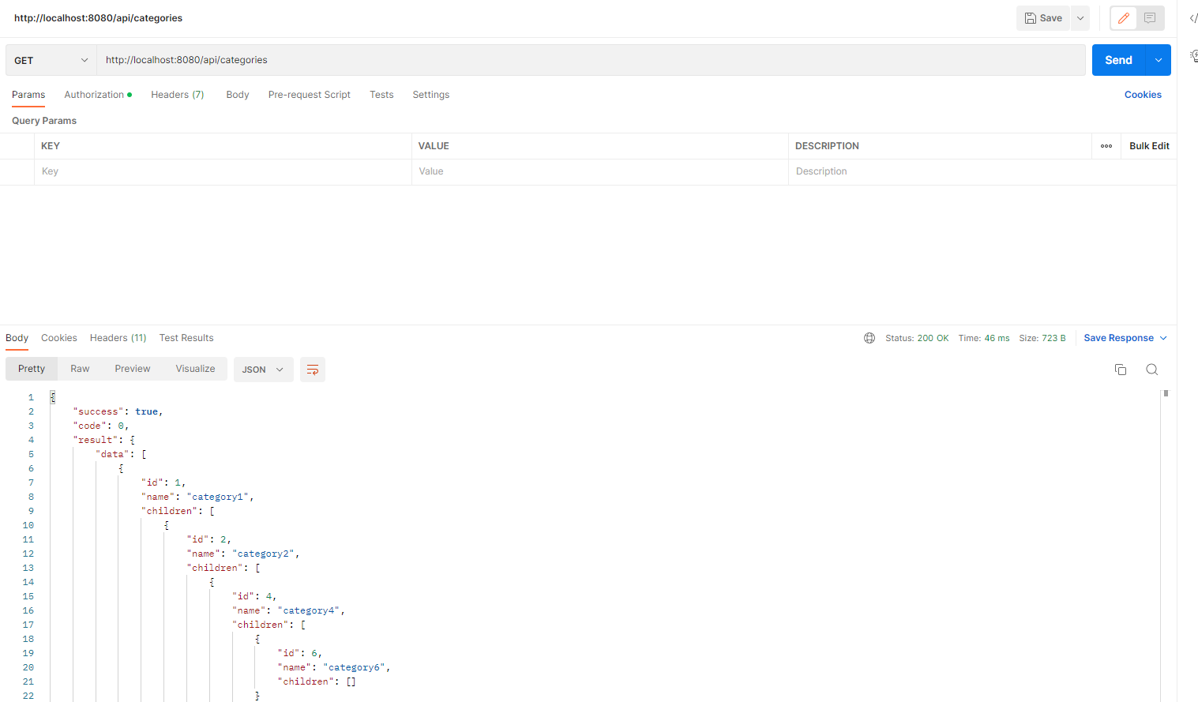
Task: Click the "code": 0 line
Action: pyautogui.click(x=101, y=426)
